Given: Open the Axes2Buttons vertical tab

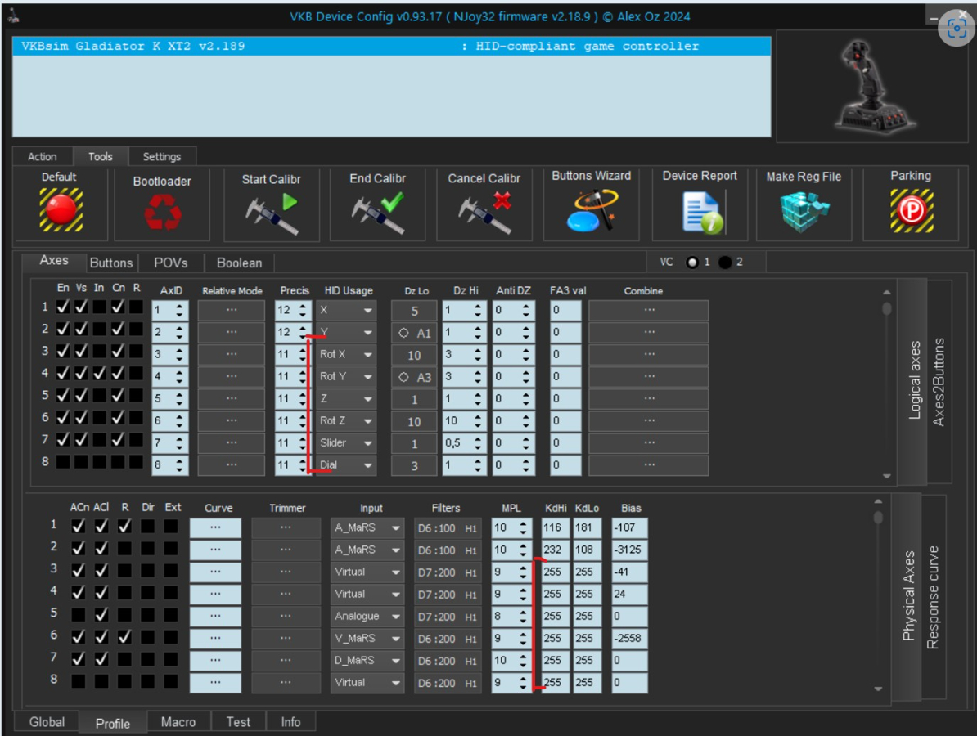Looking at the screenshot, I should pyautogui.click(x=939, y=382).
